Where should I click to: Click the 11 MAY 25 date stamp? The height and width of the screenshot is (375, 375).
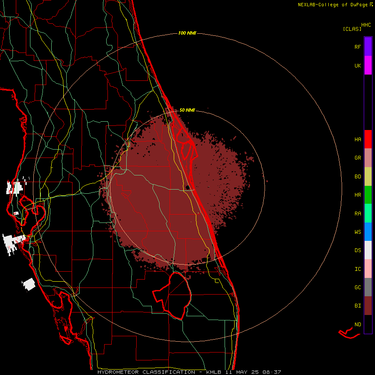point(242,372)
